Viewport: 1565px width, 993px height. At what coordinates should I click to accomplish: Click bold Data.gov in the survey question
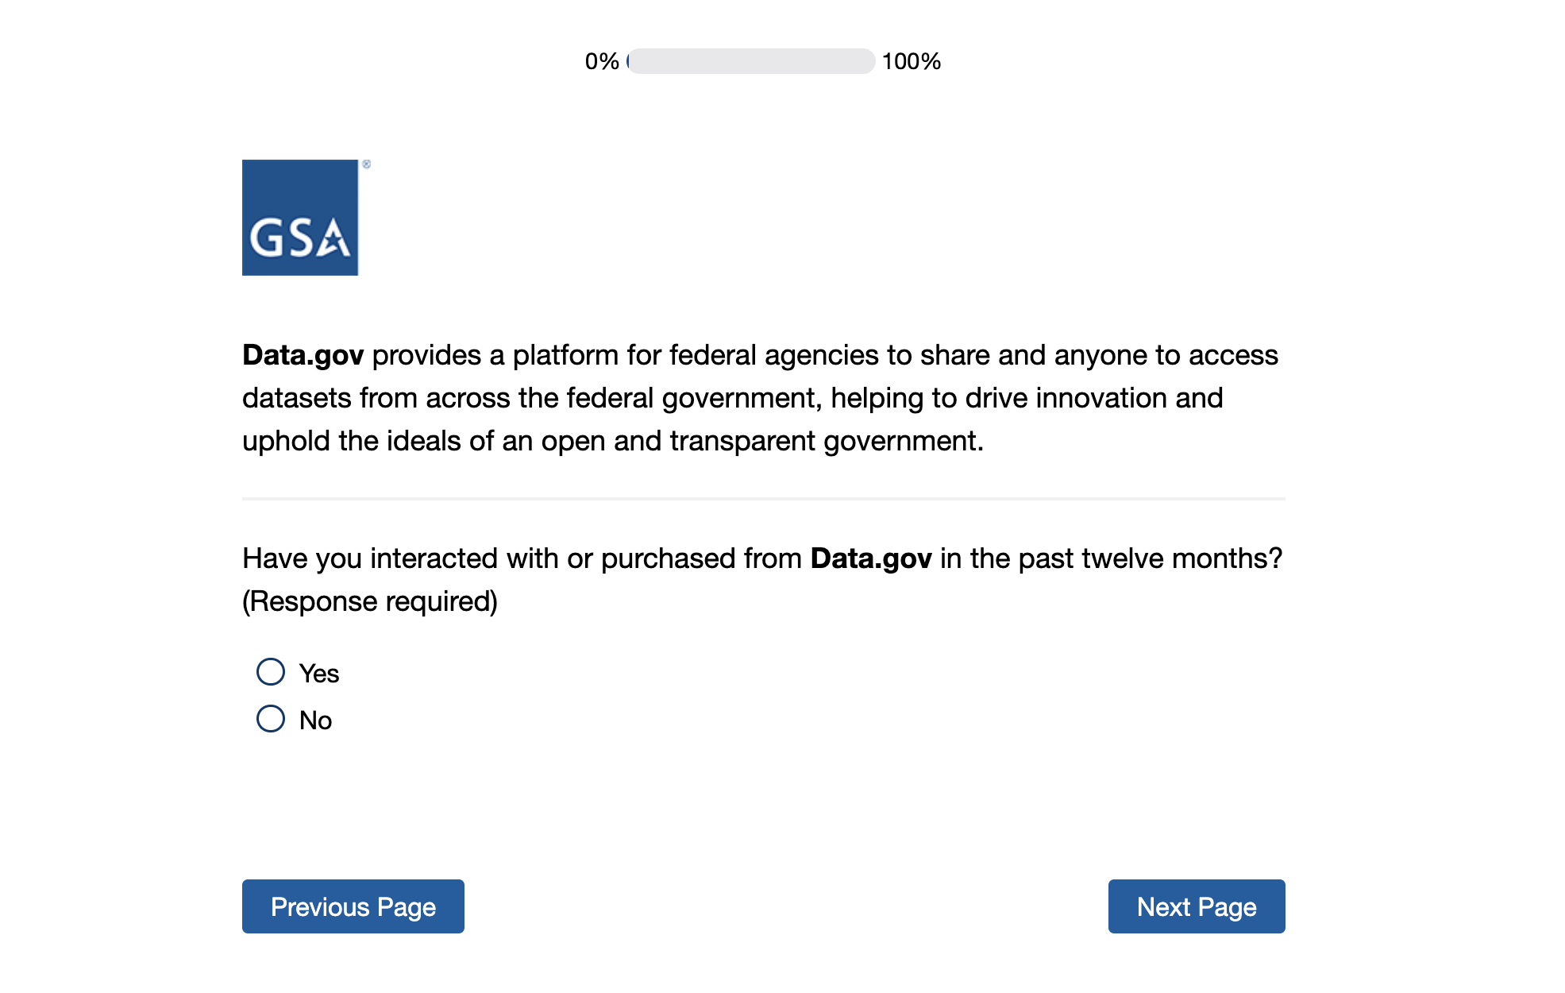coord(871,558)
